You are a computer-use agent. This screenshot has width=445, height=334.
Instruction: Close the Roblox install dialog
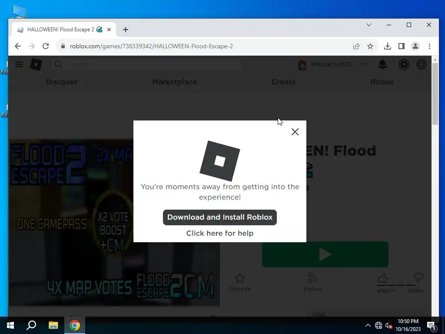[x=295, y=132]
